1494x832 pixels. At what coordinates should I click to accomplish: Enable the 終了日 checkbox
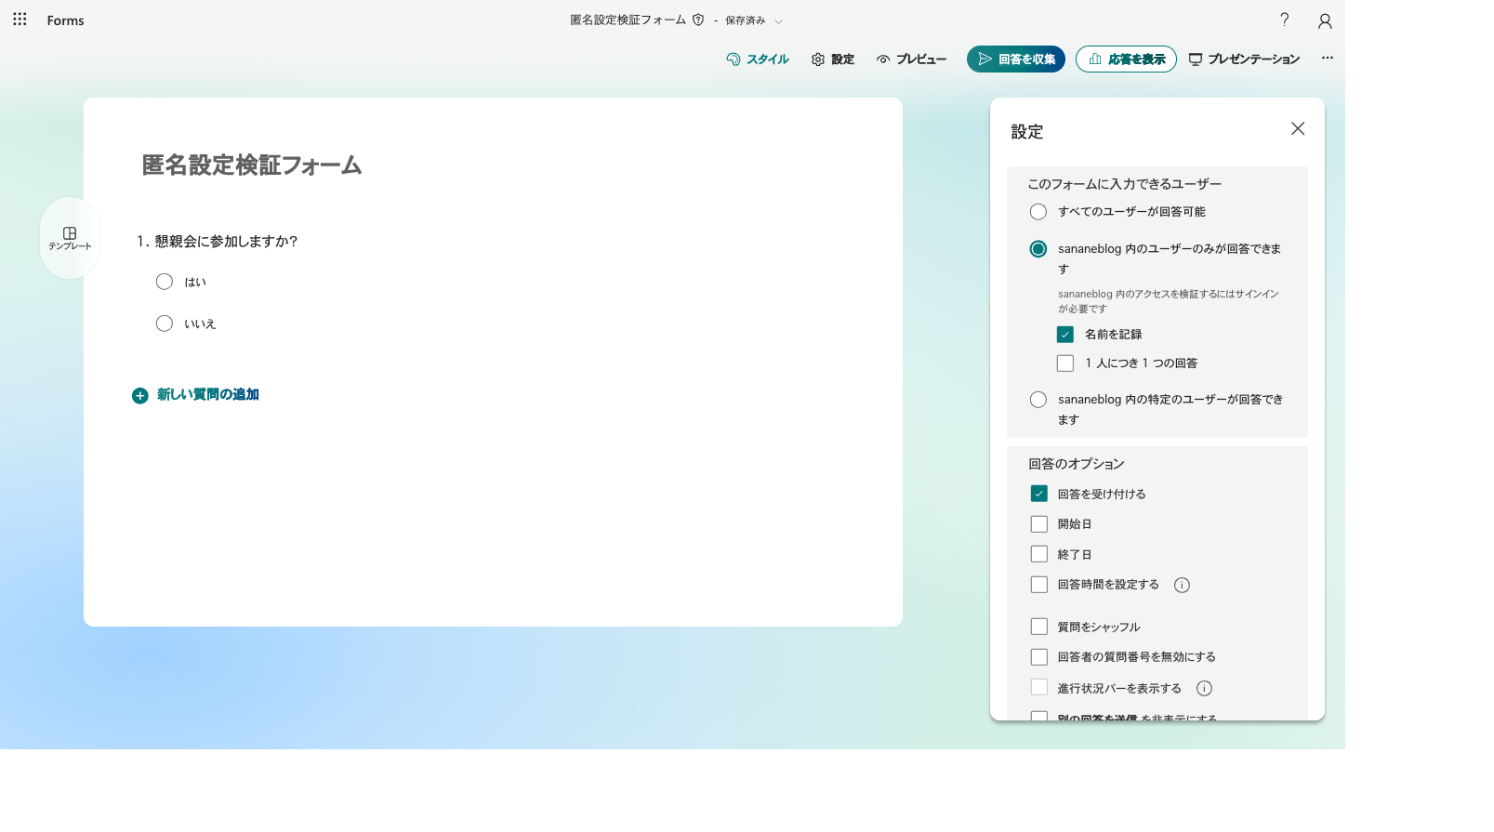pyautogui.click(x=1039, y=554)
